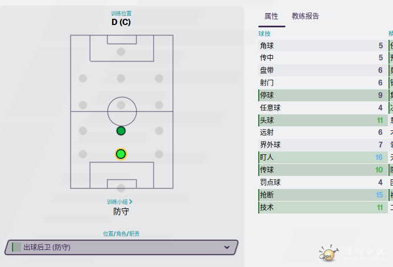
Task: Click the green role suitability square in dropdown
Action: coord(17,247)
